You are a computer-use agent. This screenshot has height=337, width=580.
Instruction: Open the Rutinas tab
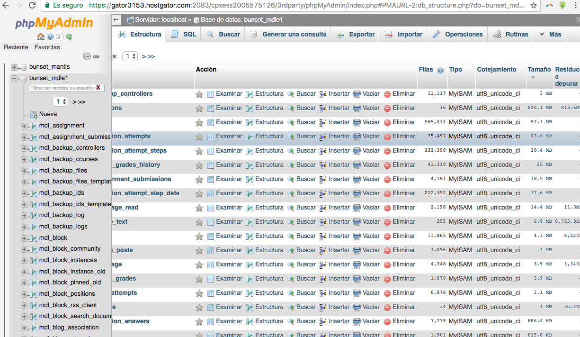coord(510,34)
